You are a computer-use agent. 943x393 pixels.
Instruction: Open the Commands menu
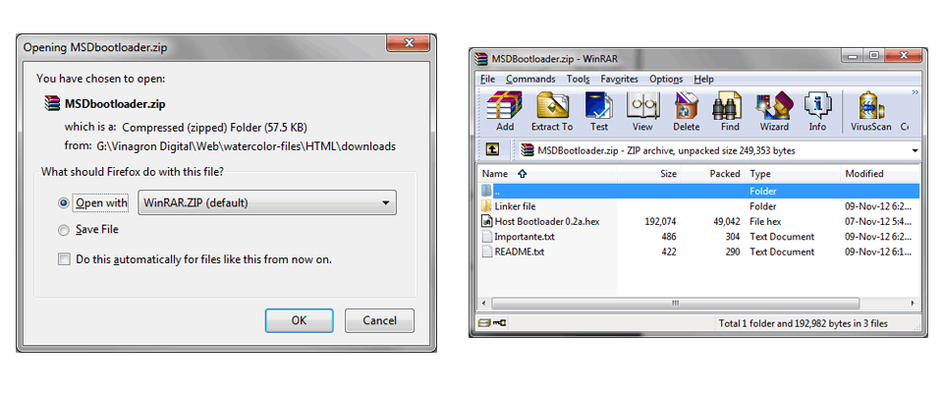tap(530, 79)
